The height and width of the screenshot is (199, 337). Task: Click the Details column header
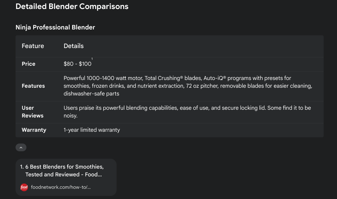pyautogui.click(x=73, y=46)
